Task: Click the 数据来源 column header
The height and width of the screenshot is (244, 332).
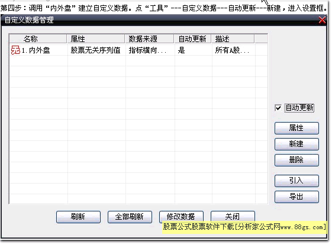Action: click(x=150, y=38)
